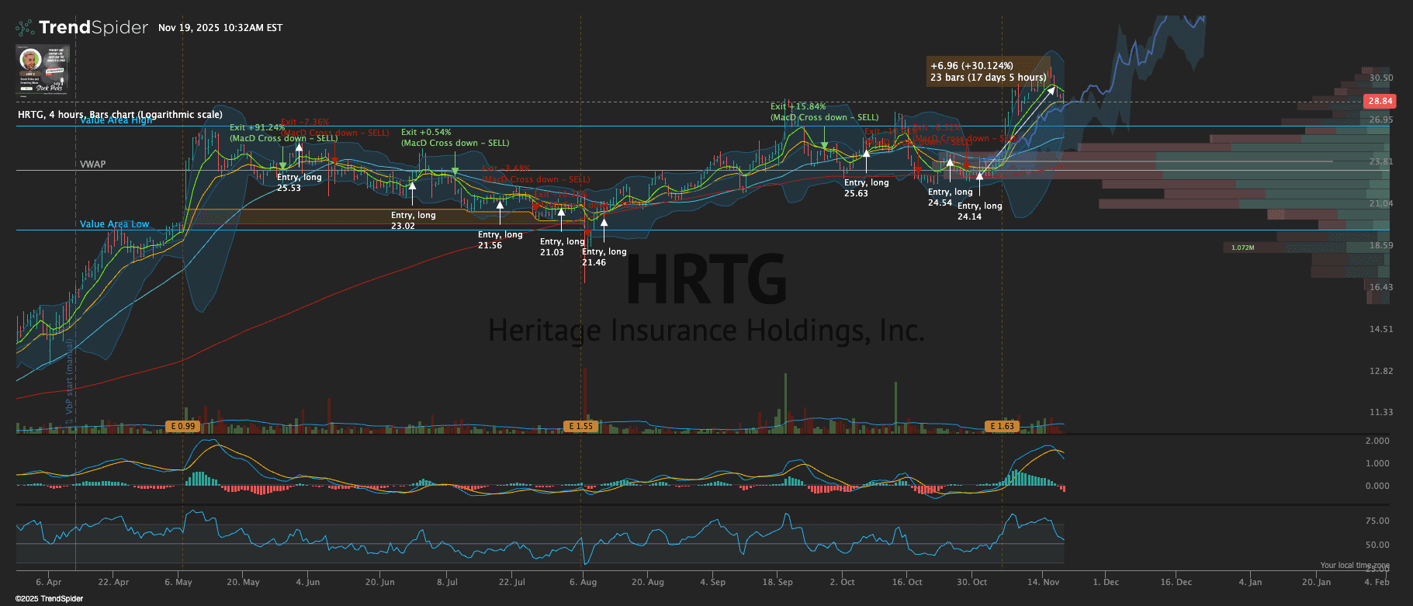The image size is (1413, 606).
Task: Click the HRTG 4 hours chart title
Action: [119, 114]
